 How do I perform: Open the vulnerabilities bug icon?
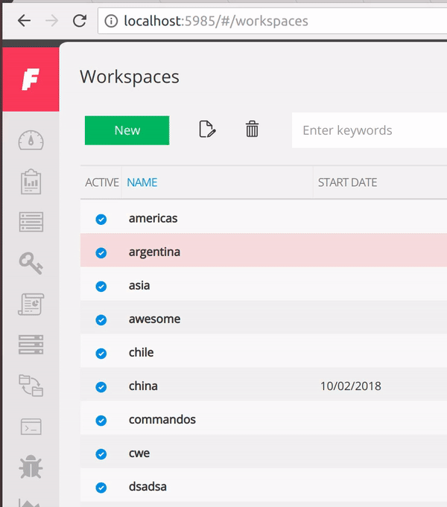(31, 467)
